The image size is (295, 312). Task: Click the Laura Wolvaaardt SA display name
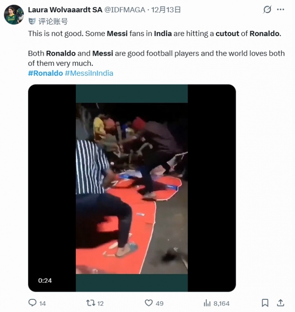pos(65,10)
